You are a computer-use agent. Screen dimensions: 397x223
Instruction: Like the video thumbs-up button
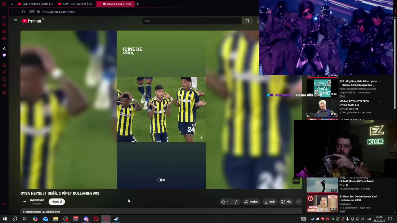click(225, 202)
